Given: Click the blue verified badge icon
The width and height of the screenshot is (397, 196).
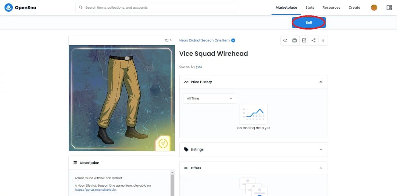Looking at the screenshot, I should (x=233, y=40).
